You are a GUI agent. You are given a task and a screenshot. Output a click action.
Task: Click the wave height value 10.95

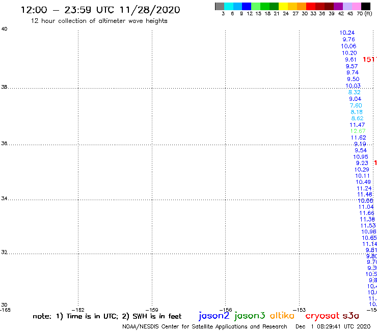(360, 157)
